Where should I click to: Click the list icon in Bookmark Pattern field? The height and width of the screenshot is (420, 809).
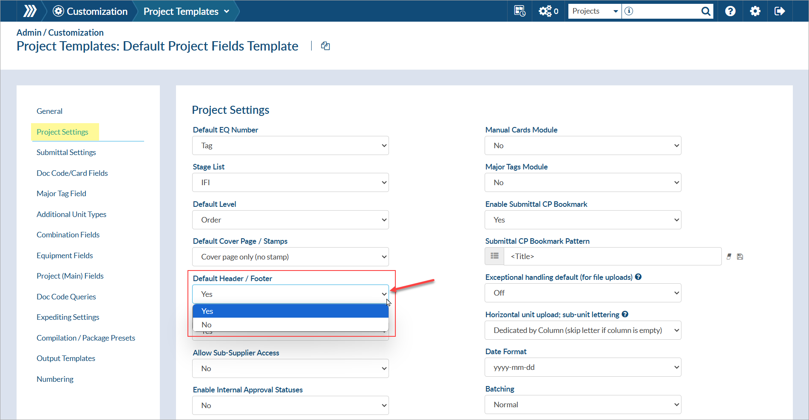494,256
